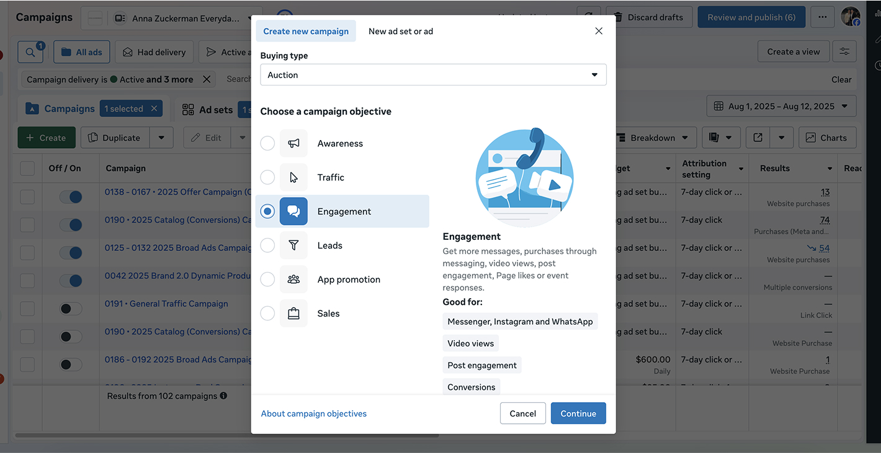Click the horizontal scrollbar at bottom
The image size is (881, 453).
(x=226, y=436)
